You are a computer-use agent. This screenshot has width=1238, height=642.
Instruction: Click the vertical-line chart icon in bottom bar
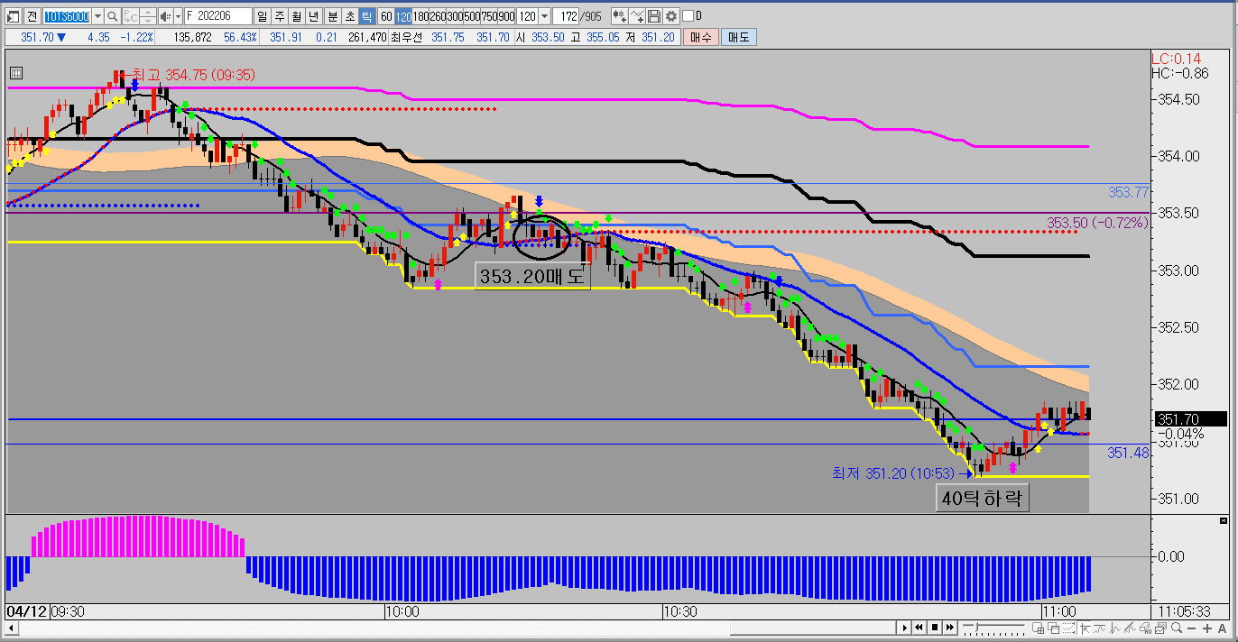click(x=1114, y=628)
